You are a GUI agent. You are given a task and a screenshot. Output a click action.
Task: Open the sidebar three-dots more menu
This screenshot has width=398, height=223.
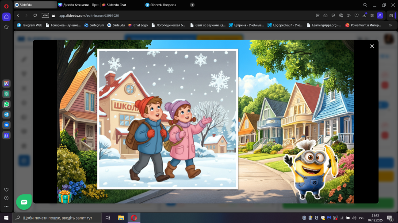pyautogui.click(x=6, y=206)
